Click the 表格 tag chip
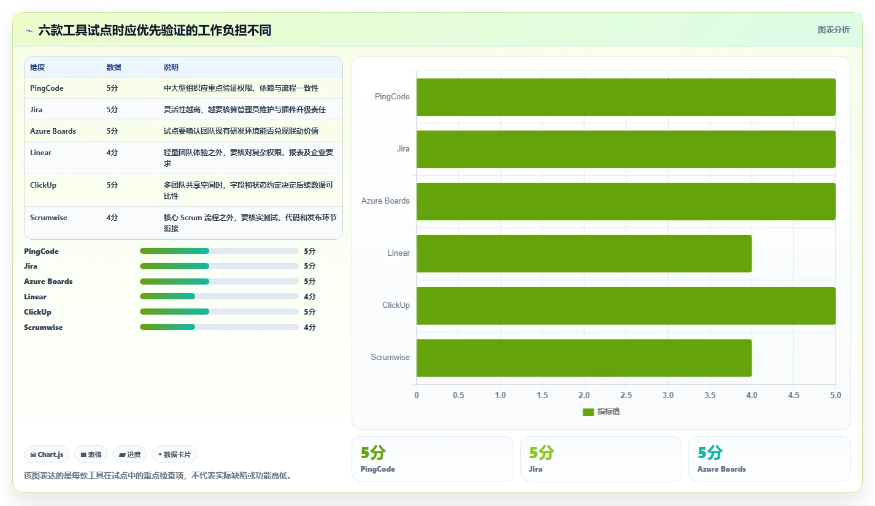The image size is (875, 506). (91, 454)
